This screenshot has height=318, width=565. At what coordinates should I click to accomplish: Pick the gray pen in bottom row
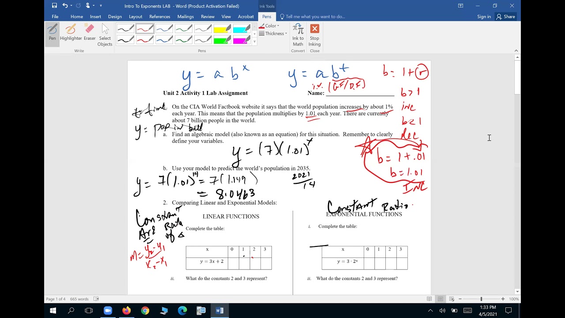pos(203,40)
